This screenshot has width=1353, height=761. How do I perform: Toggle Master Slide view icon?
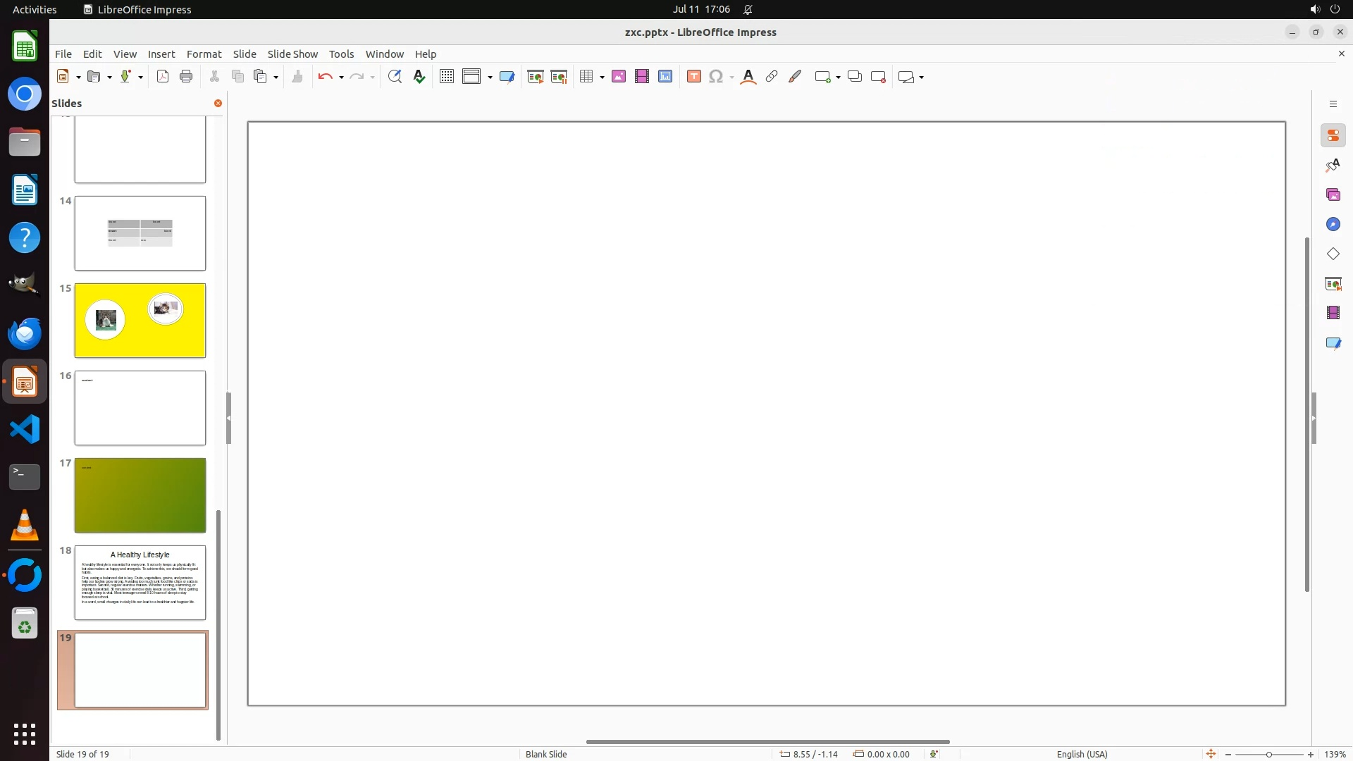point(507,77)
